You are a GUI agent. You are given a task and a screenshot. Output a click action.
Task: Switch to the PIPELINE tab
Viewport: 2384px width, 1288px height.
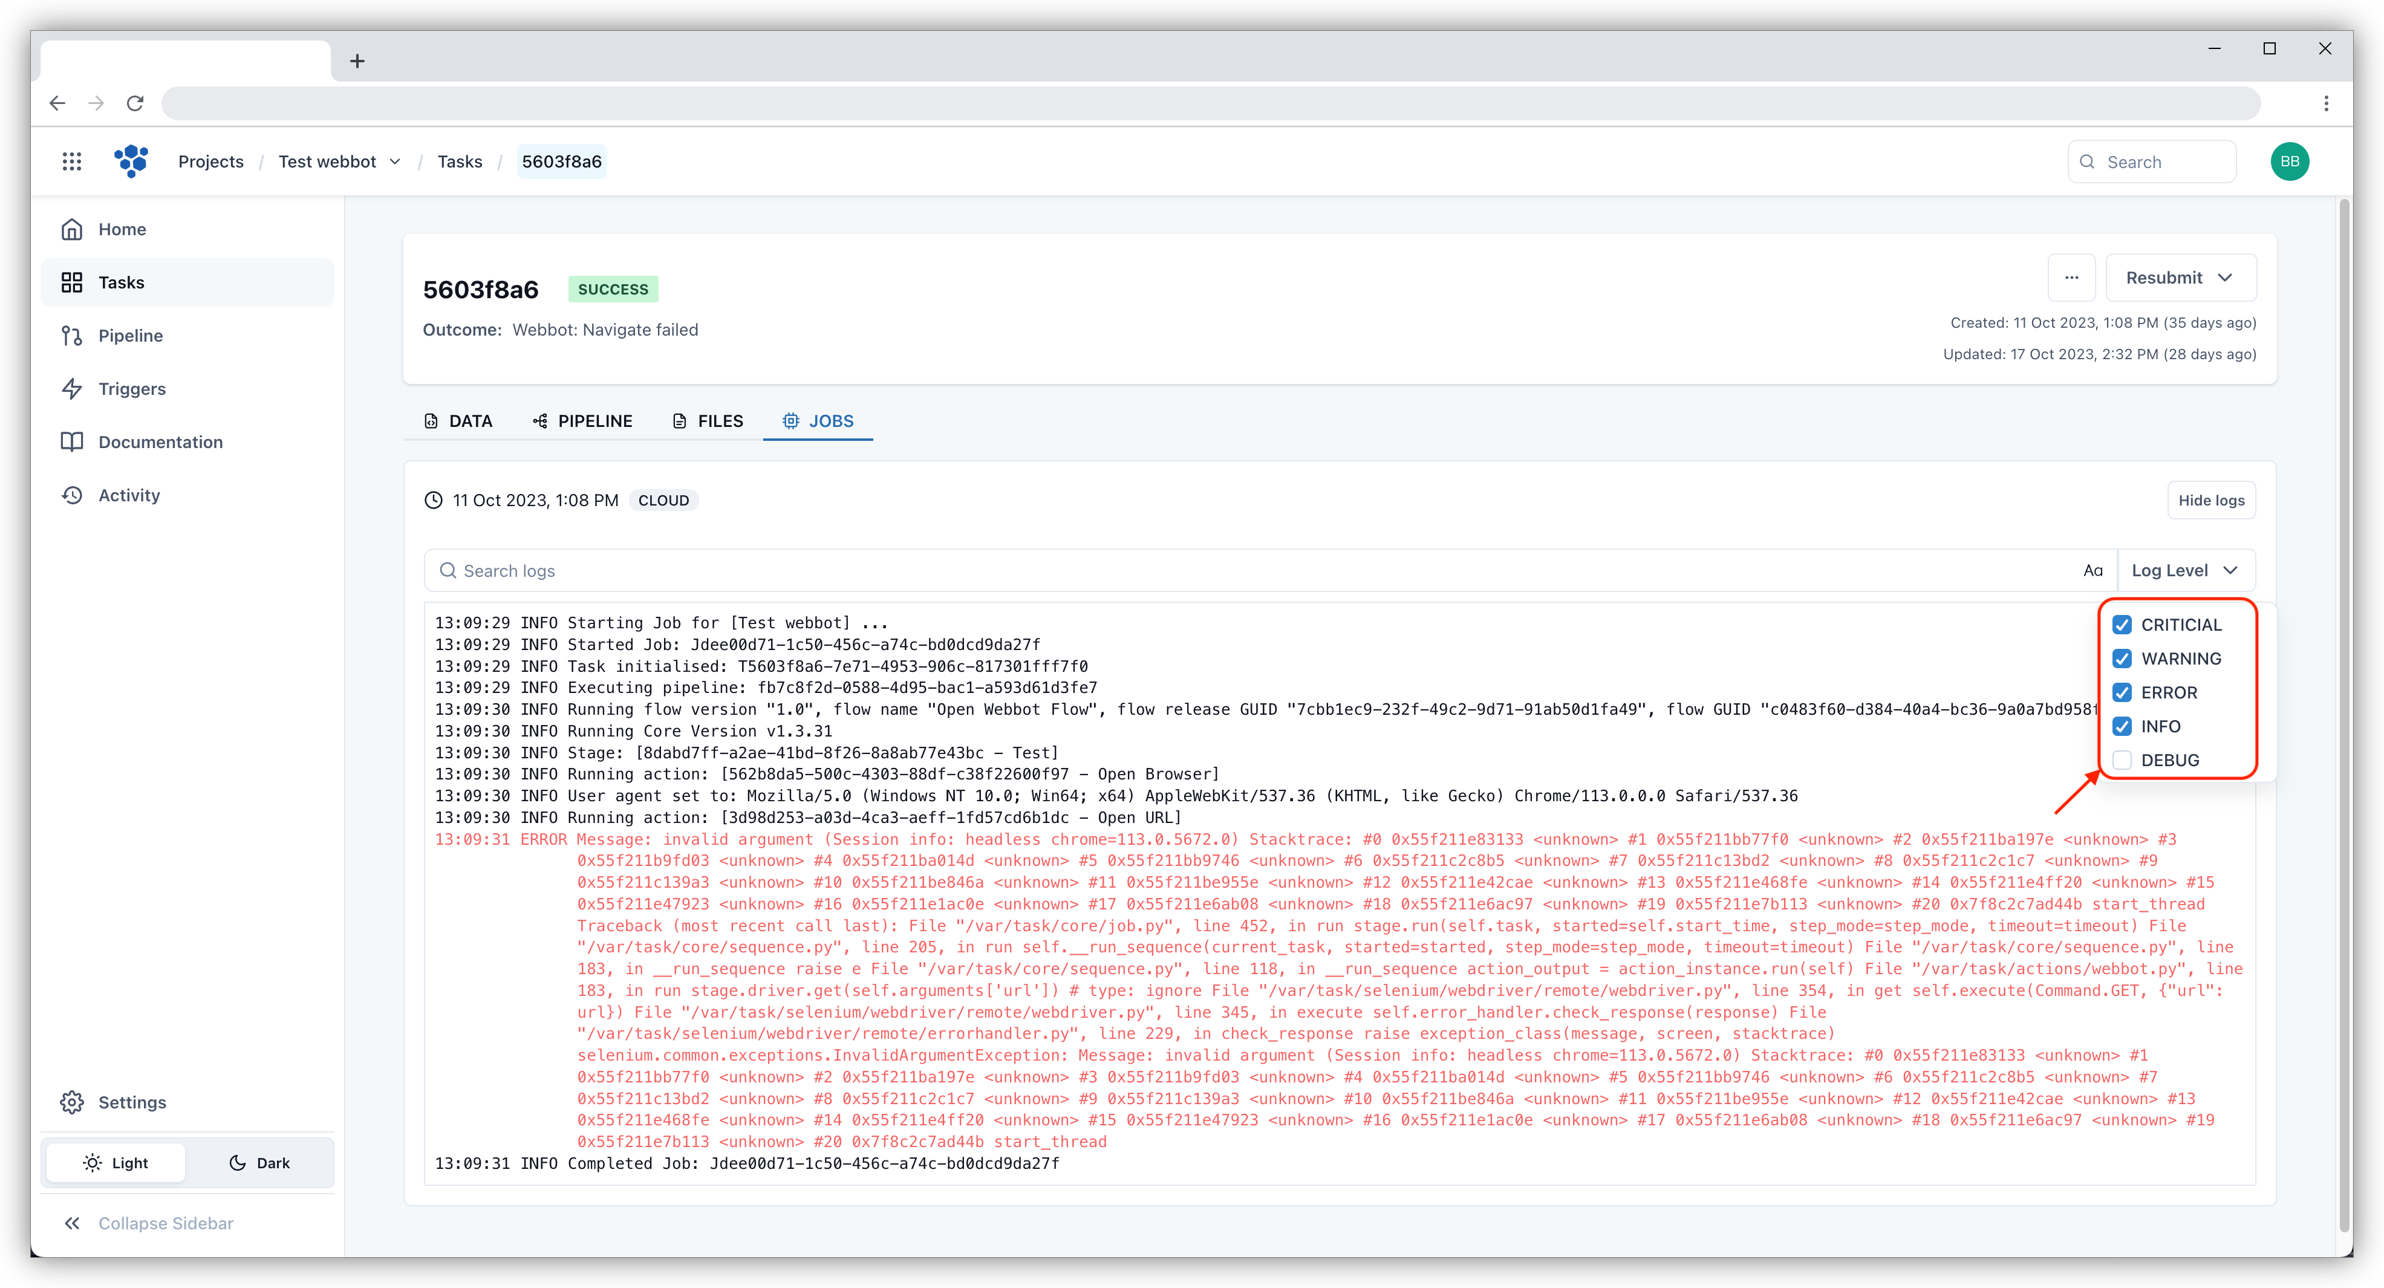(x=583, y=421)
